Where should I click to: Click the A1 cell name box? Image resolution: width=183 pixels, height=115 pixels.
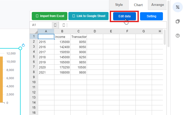point(41,25)
